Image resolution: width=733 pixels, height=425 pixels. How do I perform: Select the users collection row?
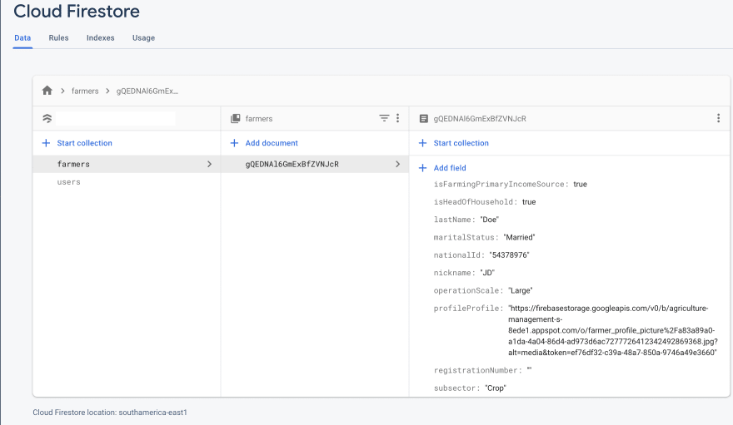point(127,182)
